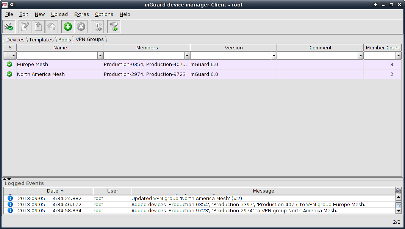Click the scroll-with-plus license toolbar icon
Image resolution: width=405 pixels, height=229 pixels.
coord(98,27)
